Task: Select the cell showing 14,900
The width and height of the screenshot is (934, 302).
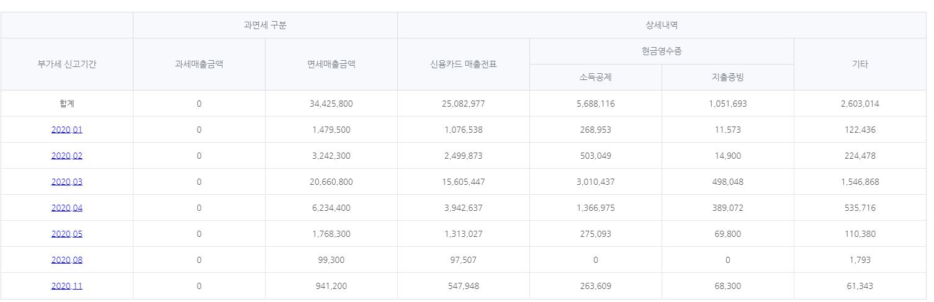Action: pyautogui.click(x=727, y=156)
